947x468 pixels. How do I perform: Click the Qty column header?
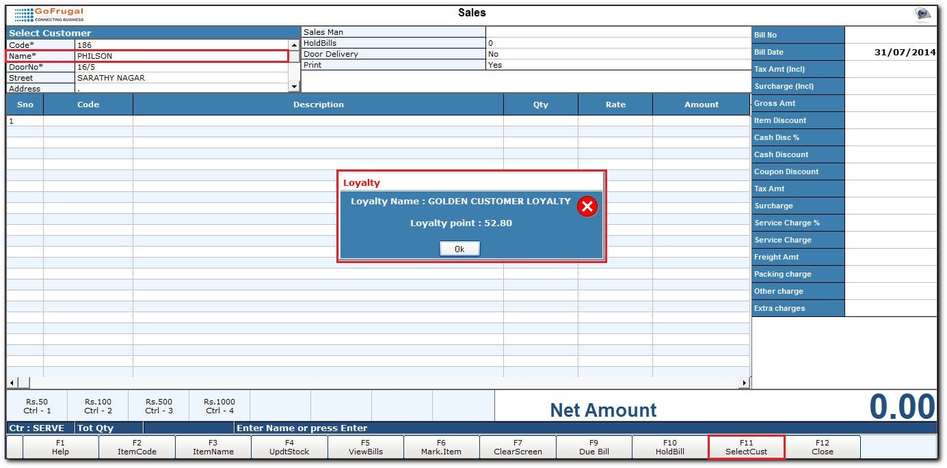pos(541,105)
